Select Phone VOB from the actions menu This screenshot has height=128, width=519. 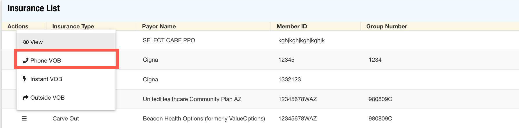[46, 61]
